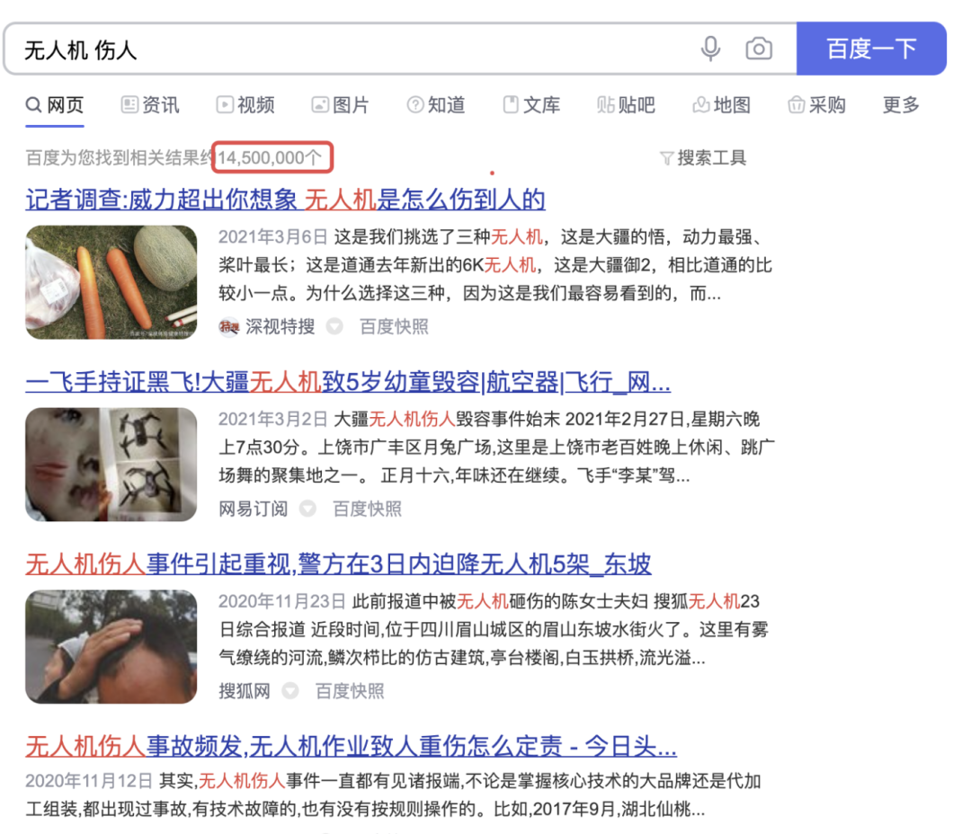
Task: Click the search input field with 无人机 伤人
Action: 270,49
